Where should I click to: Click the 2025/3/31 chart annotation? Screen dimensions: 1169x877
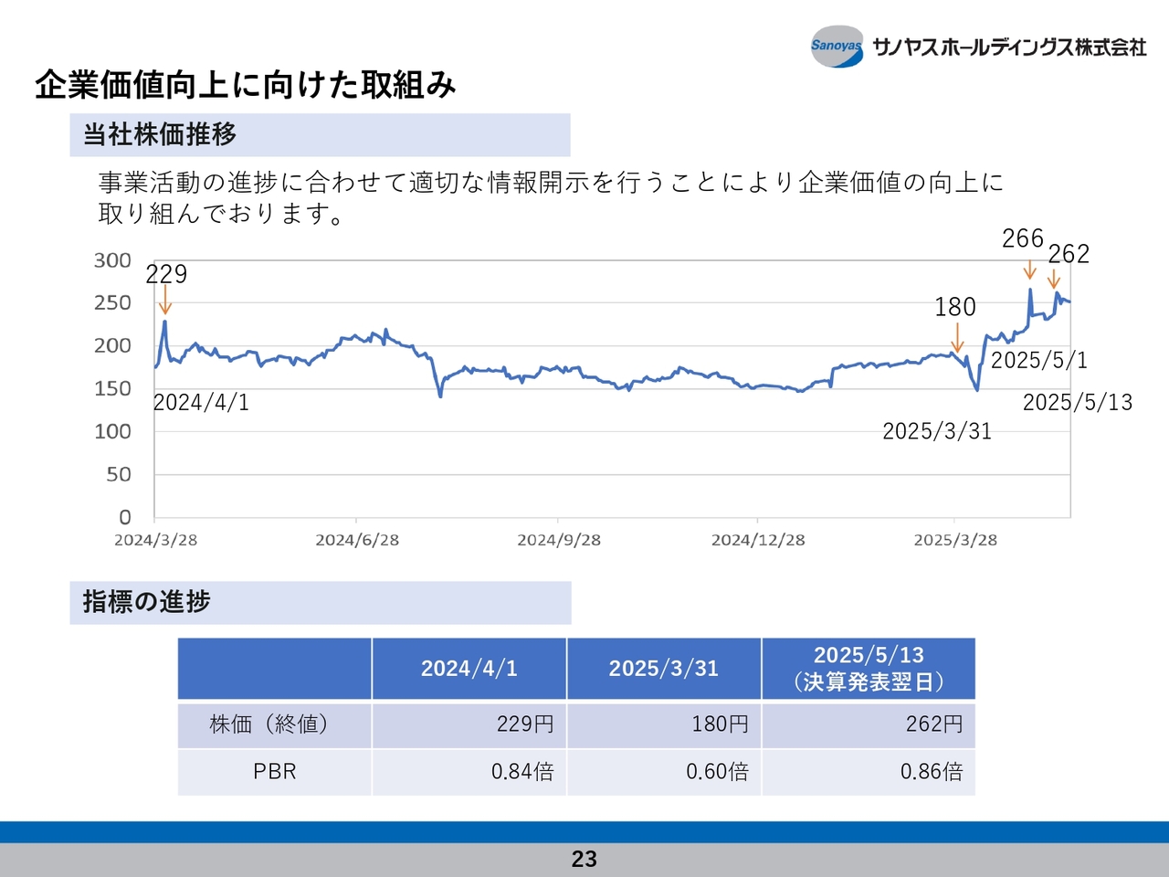click(x=937, y=431)
